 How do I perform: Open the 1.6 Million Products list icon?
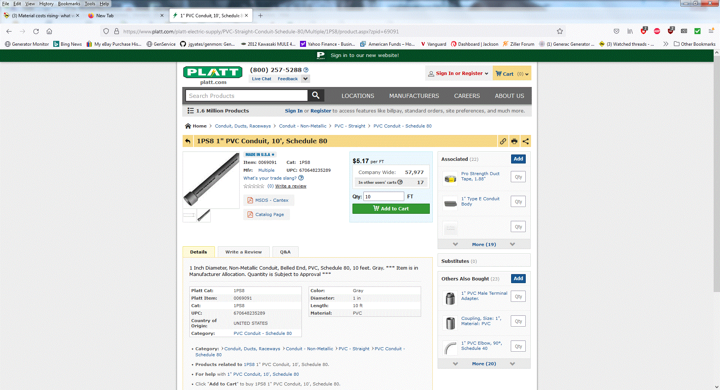[190, 111]
